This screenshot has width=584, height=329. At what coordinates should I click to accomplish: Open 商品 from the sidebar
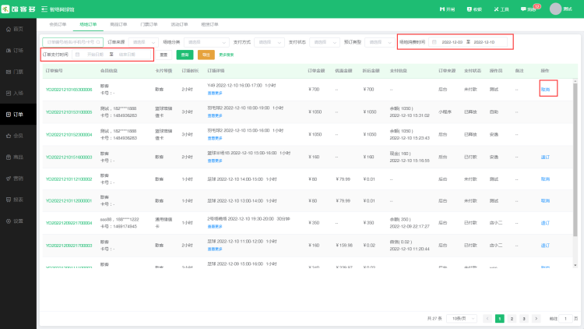point(17,157)
